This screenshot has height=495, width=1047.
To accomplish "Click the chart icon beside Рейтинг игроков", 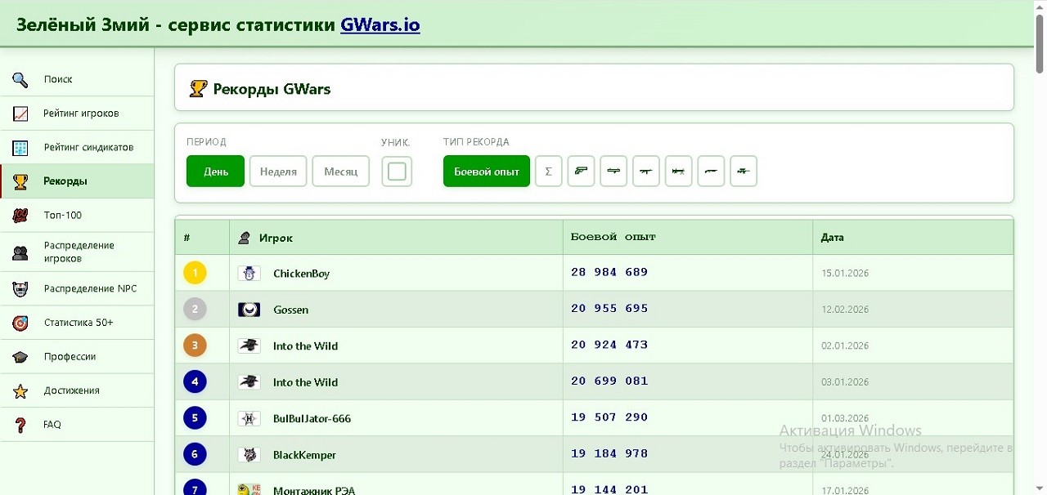I will point(20,114).
